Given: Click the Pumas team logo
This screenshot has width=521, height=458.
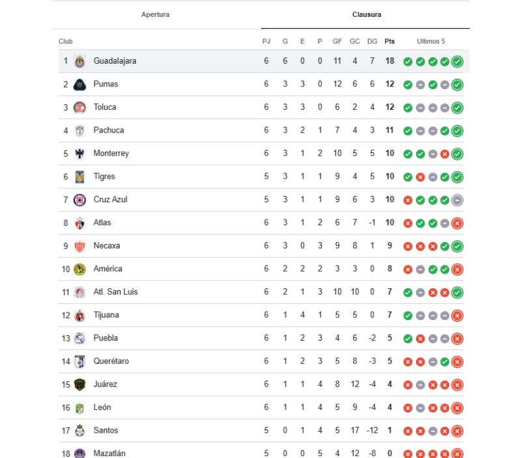Looking at the screenshot, I should 79,84.
